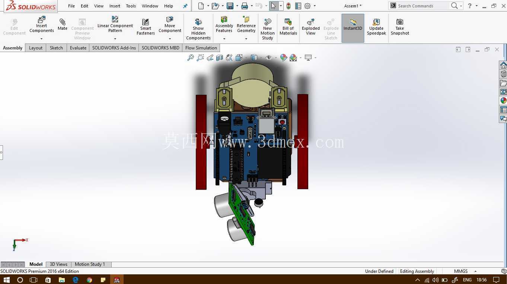Viewport: 507px width, 284px height.
Task: Open the Options gear button
Action: (307, 6)
